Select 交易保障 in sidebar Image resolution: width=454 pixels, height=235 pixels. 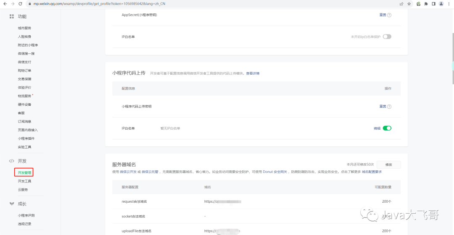coord(24,79)
